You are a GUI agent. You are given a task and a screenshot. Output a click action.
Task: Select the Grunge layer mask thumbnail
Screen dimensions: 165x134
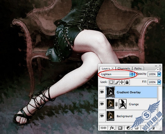pos(123,104)
